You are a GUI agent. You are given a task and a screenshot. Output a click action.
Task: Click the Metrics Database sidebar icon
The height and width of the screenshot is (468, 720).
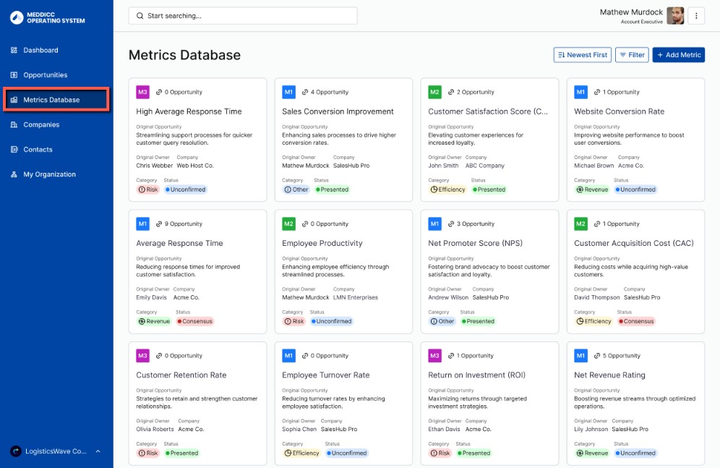pyautogui.click(x=14, y=99)
